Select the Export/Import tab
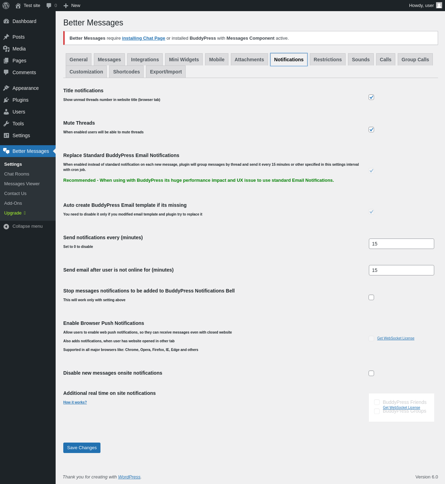The image size is (445, 484). [166, 72]
